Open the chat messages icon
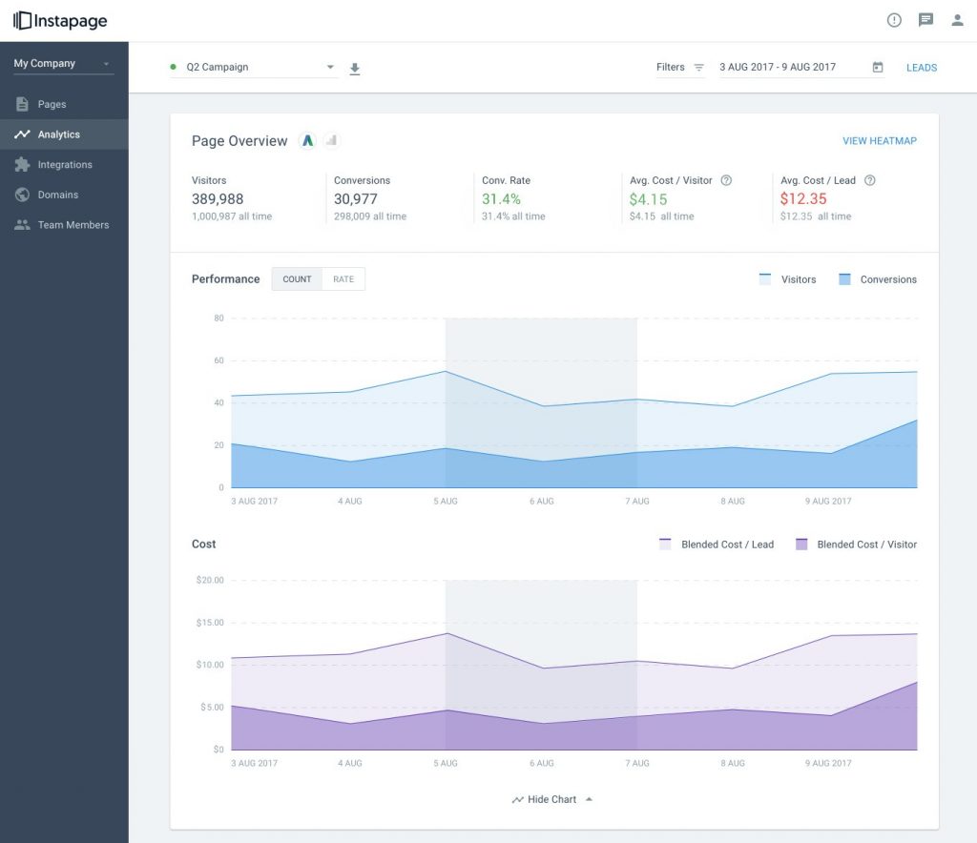 (925, 20)
